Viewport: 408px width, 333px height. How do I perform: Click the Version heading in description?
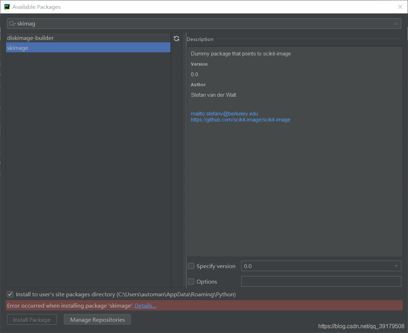click(199, 64)
